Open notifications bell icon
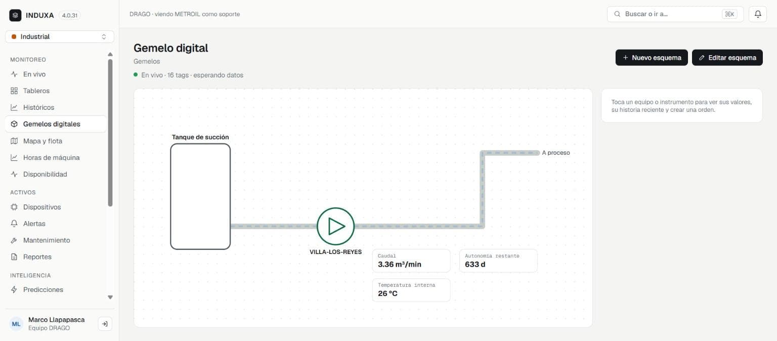 [758, 14]
